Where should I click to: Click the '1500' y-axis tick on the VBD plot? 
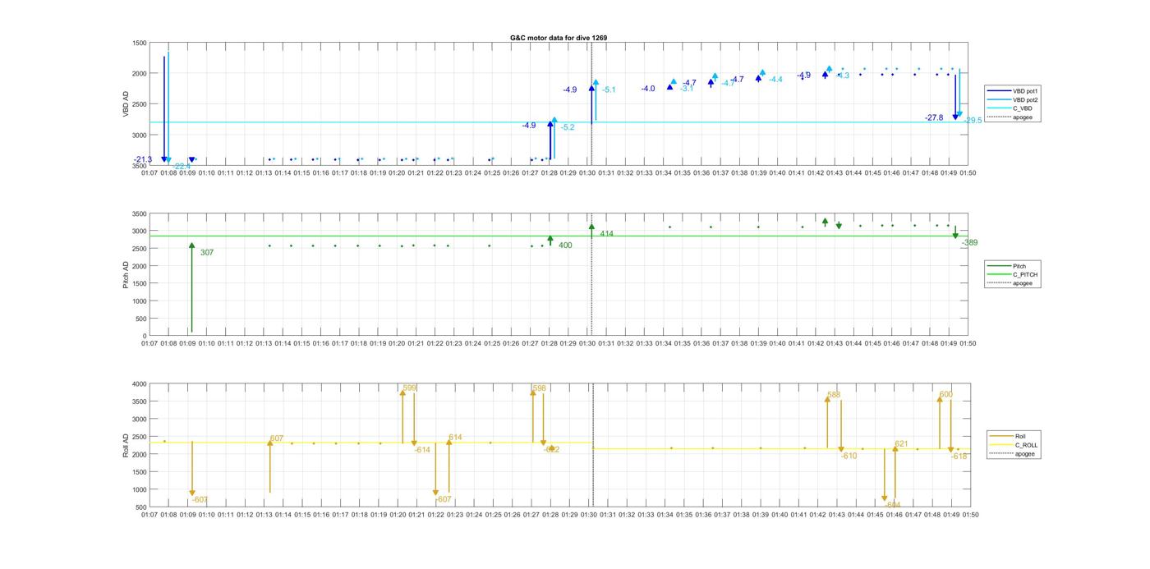pyautogui.click(x=140, y=43)
